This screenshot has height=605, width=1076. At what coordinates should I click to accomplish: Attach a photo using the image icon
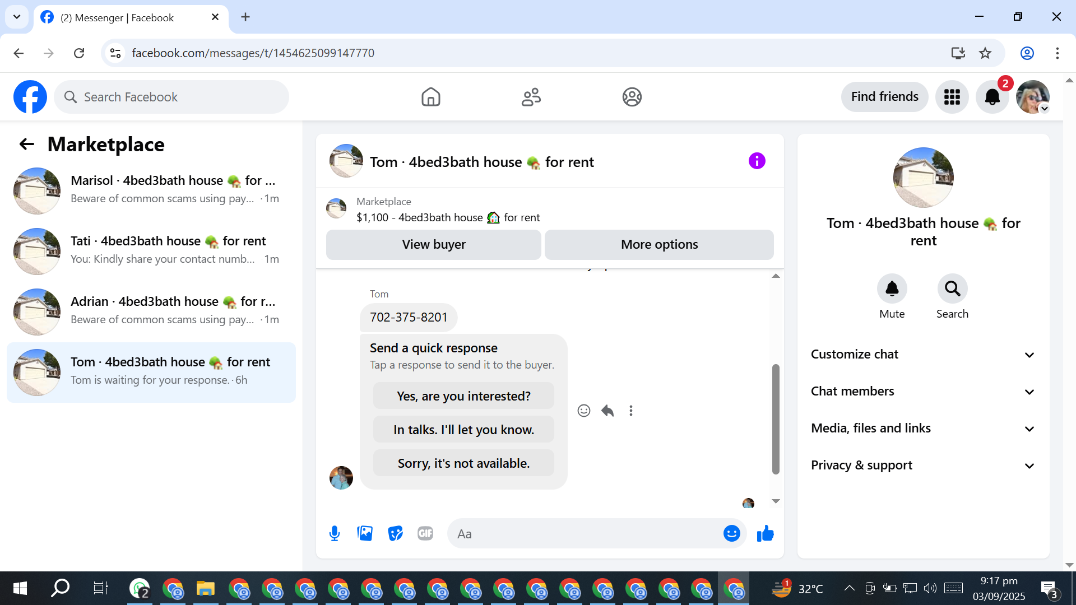[365, 534]
